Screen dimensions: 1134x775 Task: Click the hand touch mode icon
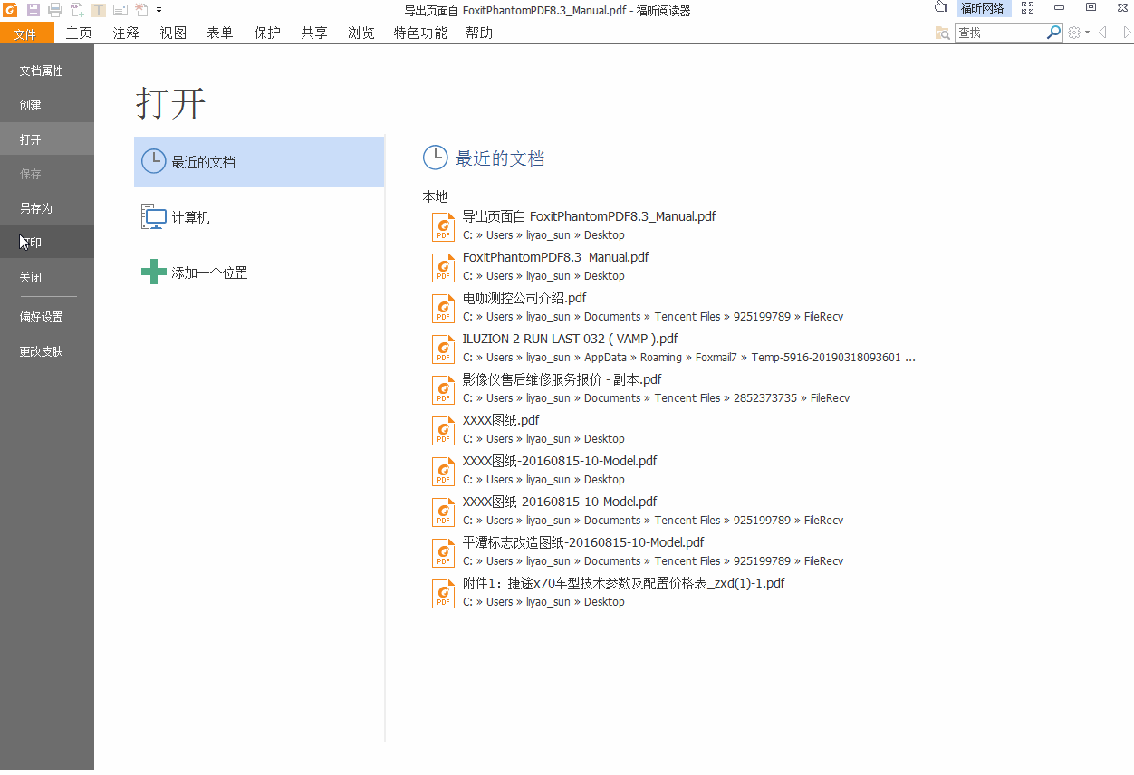941,8
